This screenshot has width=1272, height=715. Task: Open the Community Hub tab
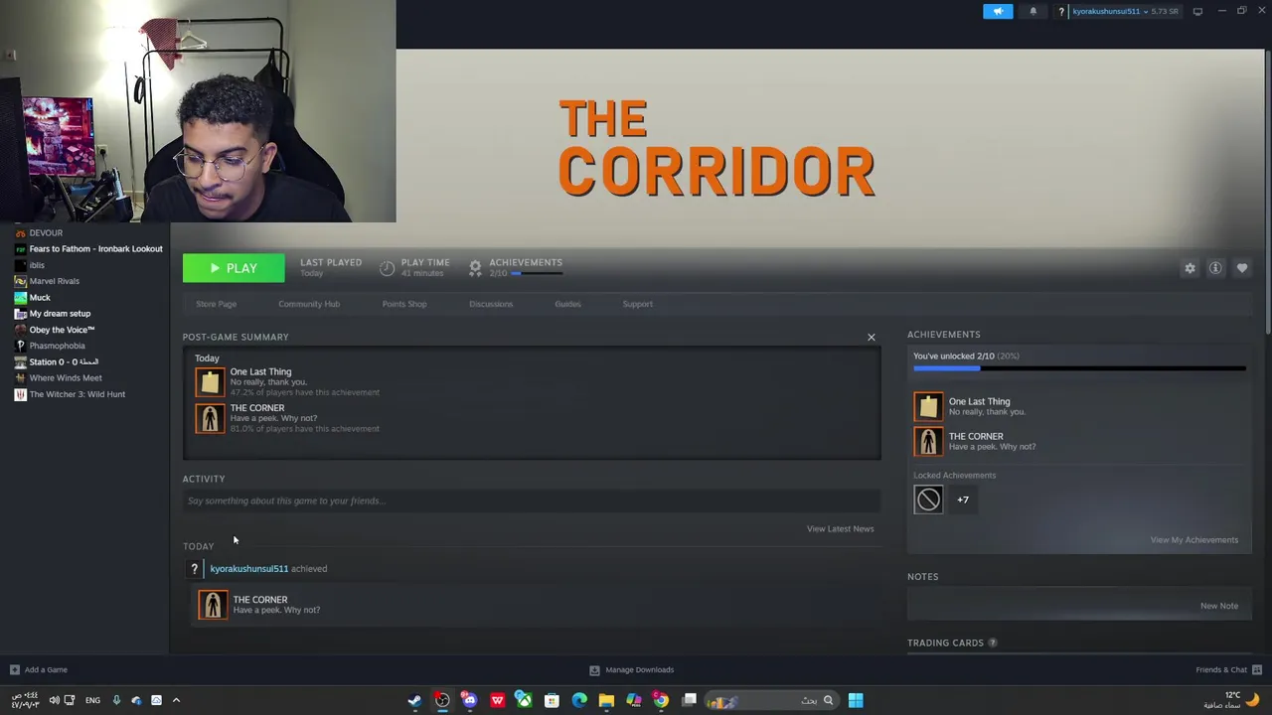point(309,304)
